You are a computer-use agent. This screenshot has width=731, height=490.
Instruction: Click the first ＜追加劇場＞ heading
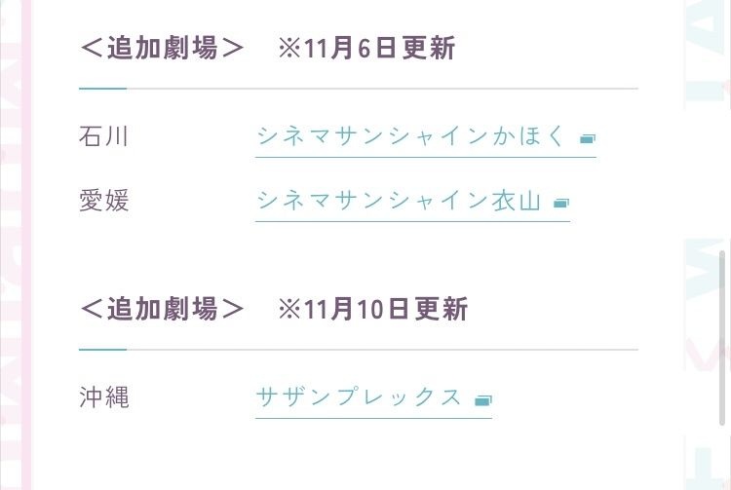[x=161, y=49]
